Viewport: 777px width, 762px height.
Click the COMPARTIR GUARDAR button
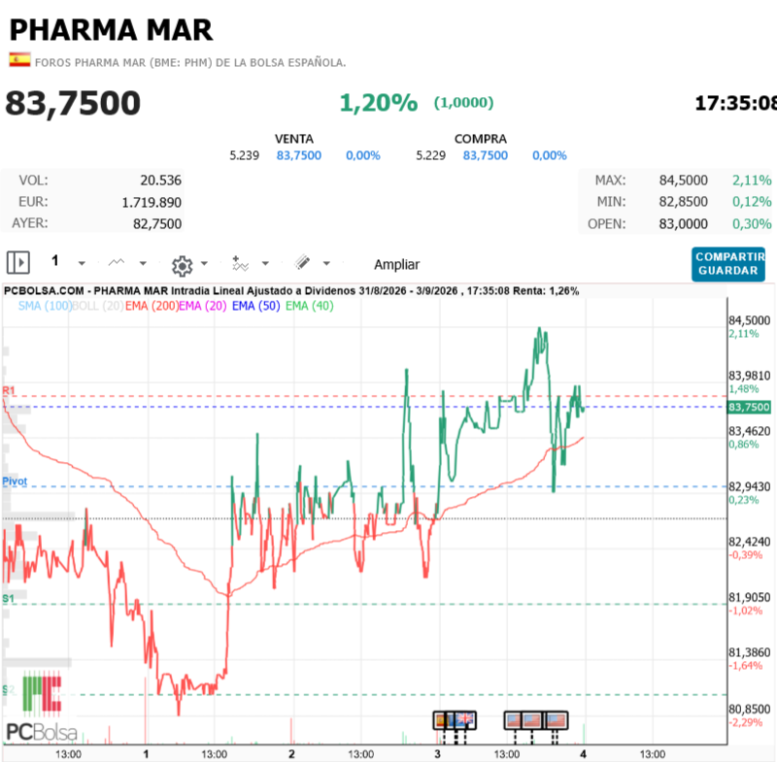point(727,264)
